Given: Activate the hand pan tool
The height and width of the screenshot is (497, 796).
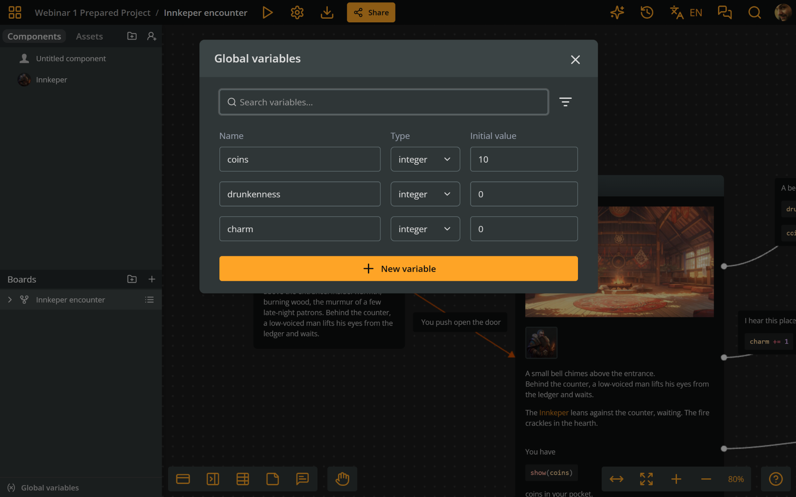Looking at the screenshot, I should [342, 479].
